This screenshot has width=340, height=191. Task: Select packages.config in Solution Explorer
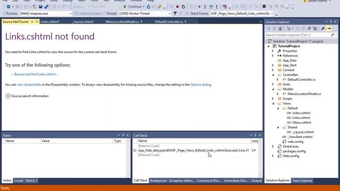pyautogui.click(x=294, y=151)
